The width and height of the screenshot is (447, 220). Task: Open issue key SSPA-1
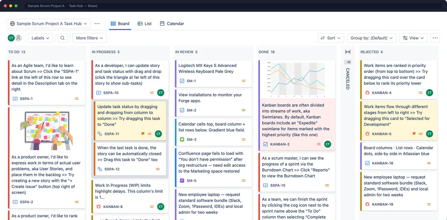click(x=26, y=99)
